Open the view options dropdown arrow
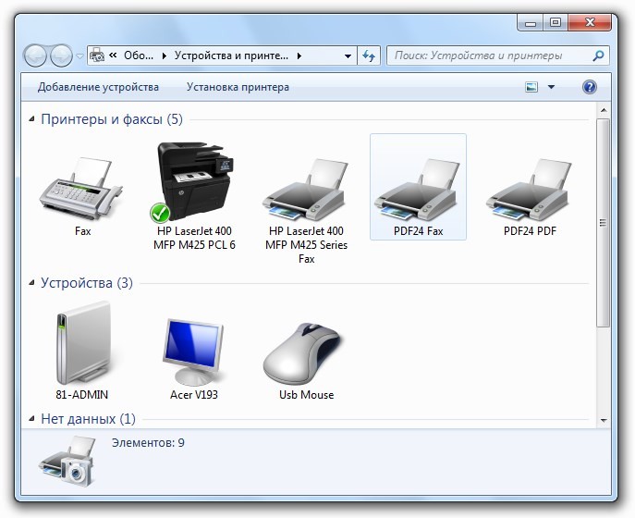The height and width of the screenshot is (518, 635). coord(552,87)
